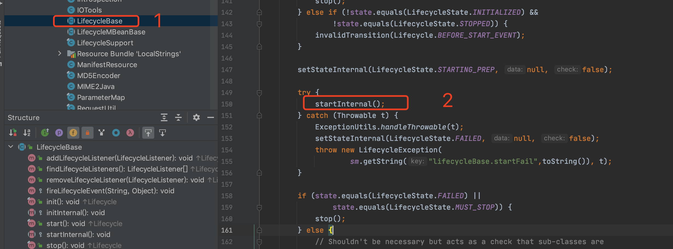Navigate to start(): void method
Image resolution: width=673 pixels, height=249 pixels.
pos(66,224)
